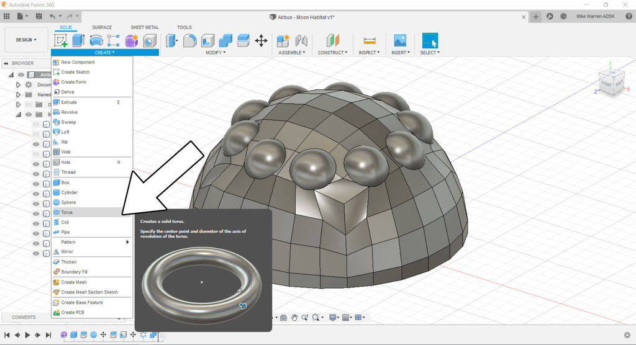This screenshot has width=636, height=345.
Task: Expand the Document Settings tree node
Action: pos(18,84)
